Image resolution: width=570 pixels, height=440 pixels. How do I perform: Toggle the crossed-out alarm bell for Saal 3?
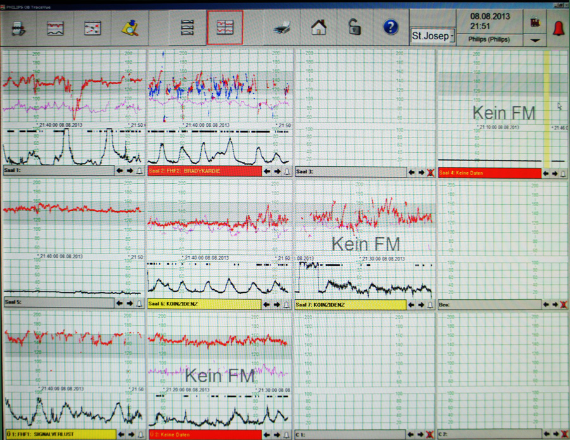click(431, 172)
